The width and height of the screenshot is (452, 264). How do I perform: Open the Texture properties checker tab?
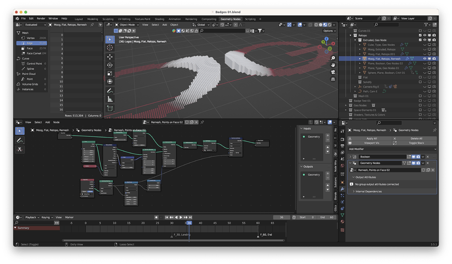(x=342, y=230)
